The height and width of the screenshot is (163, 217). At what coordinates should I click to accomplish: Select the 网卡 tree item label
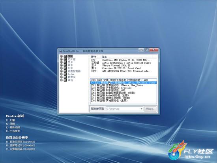[70, 68]
